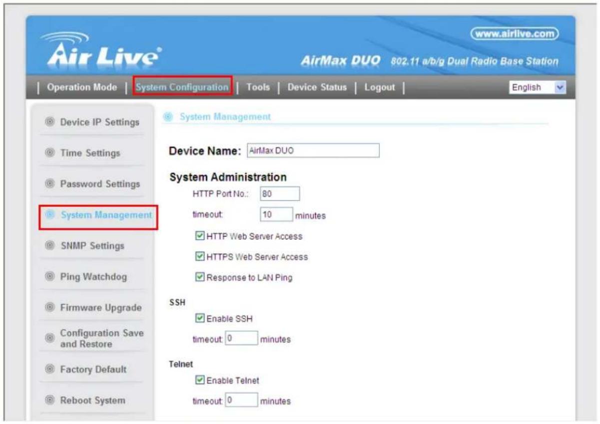
Task: Click bullet icon beside Password Settings
Action: 49,184
